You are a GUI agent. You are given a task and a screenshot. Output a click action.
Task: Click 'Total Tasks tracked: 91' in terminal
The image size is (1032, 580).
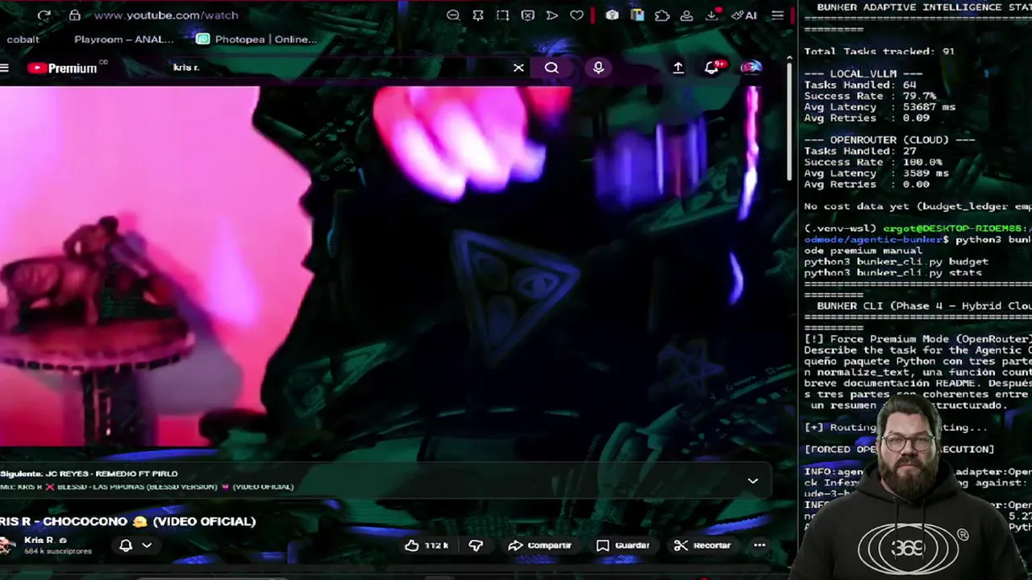pos(879,52)
